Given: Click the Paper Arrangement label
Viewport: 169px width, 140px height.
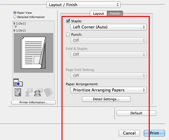Looking at the screenshot, I should (82, 84).
